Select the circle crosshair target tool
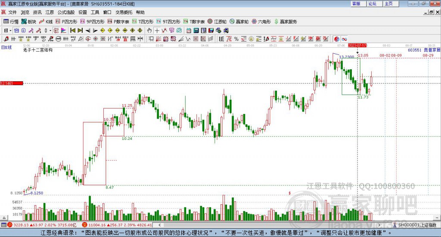 tap(88, 39)
